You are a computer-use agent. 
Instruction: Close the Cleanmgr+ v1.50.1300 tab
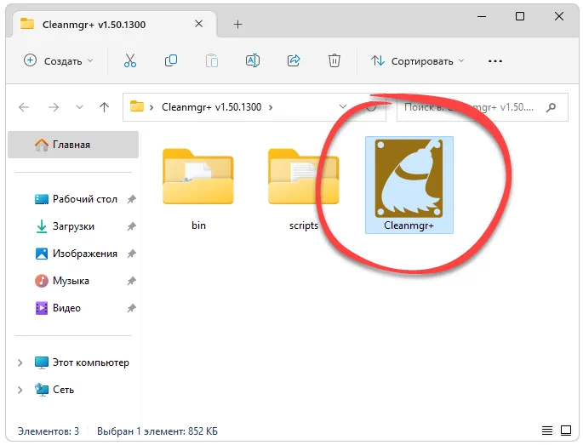(x=199, y=24)
